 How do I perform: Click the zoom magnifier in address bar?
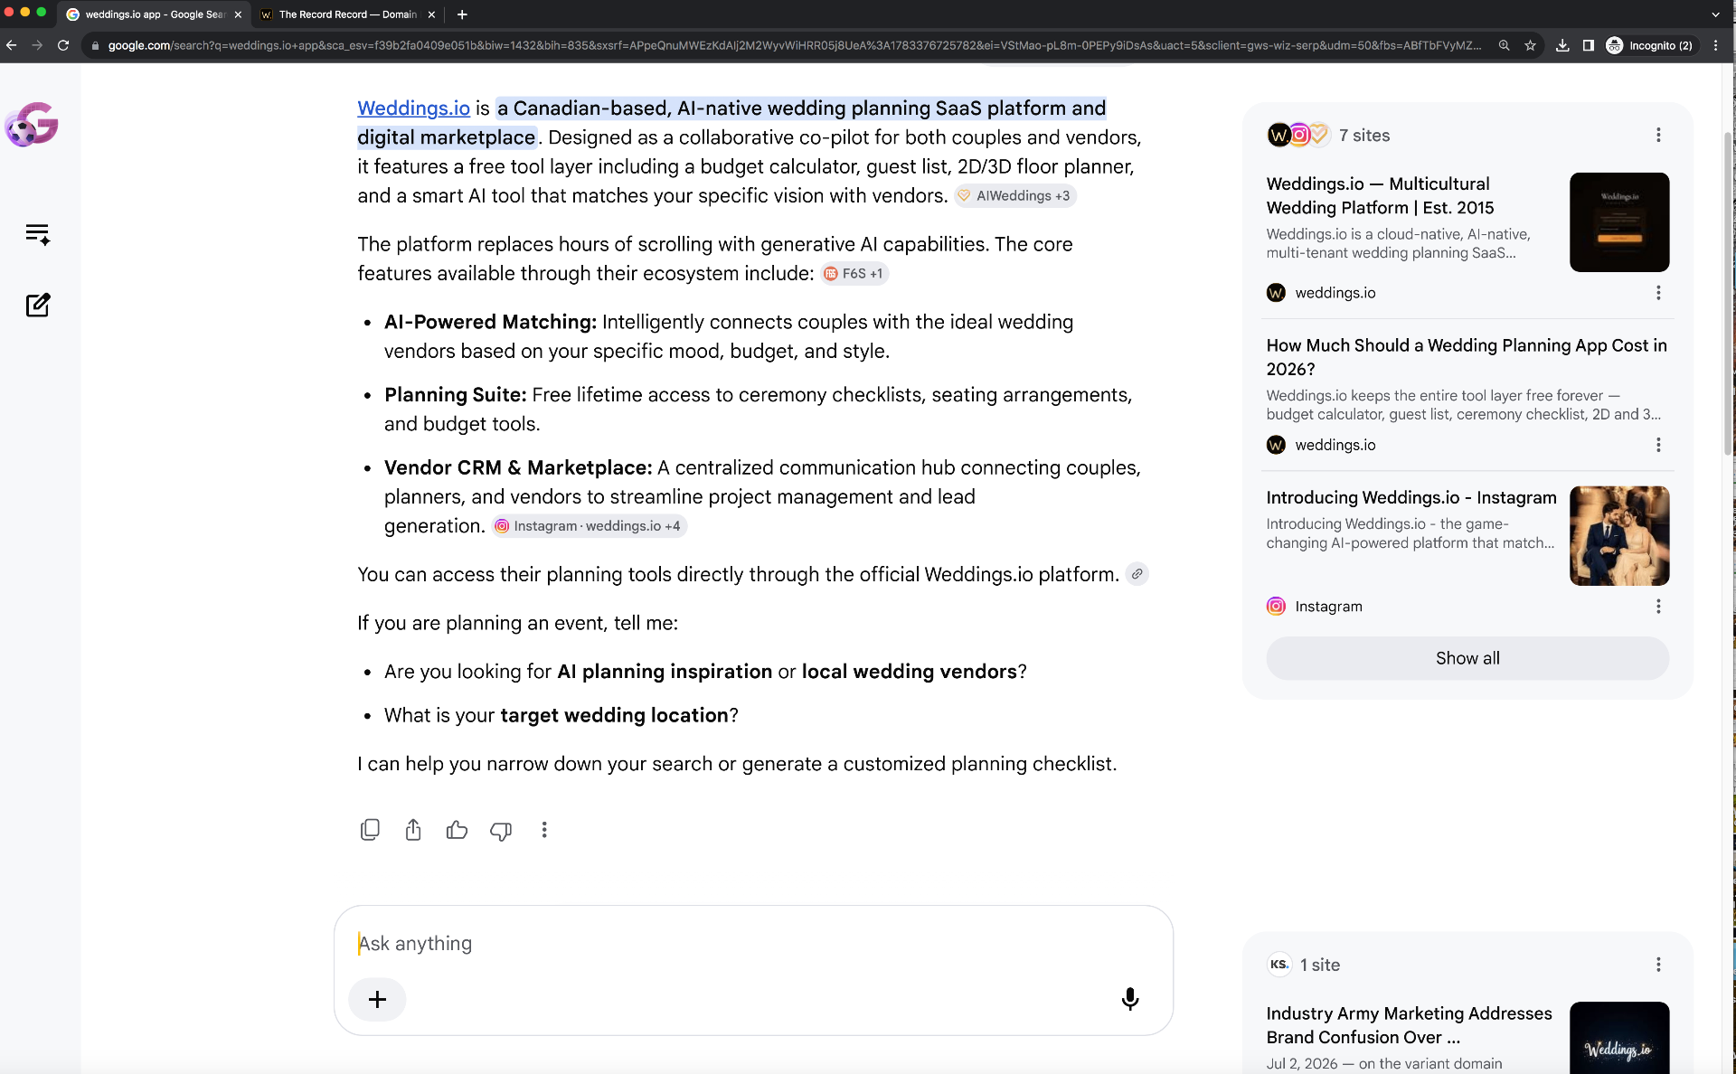pos(1504,45)
